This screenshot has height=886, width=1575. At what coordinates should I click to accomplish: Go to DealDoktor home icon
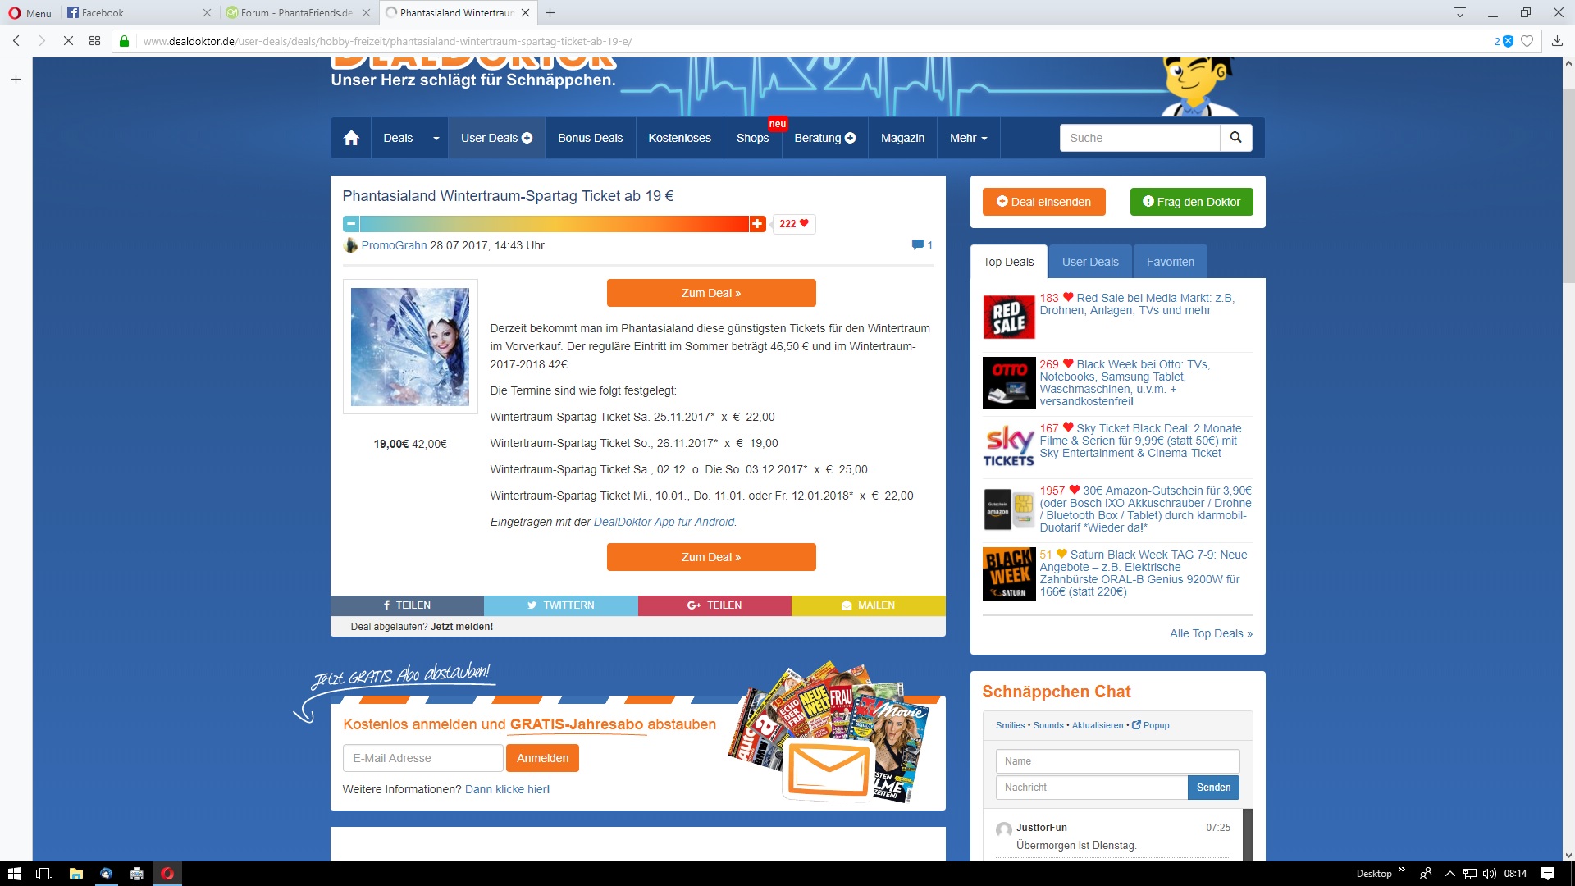[x=351, y=138]
